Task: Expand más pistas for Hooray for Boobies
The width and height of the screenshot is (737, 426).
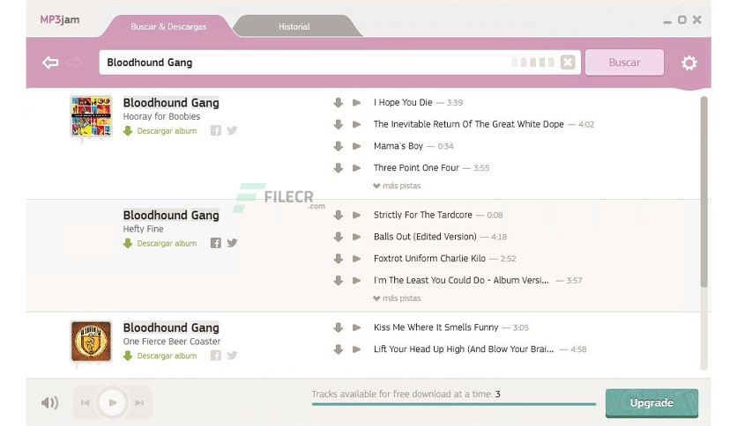Action: click(398, 186)
